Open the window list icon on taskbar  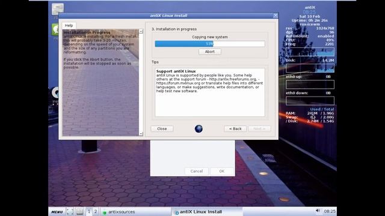79,212
